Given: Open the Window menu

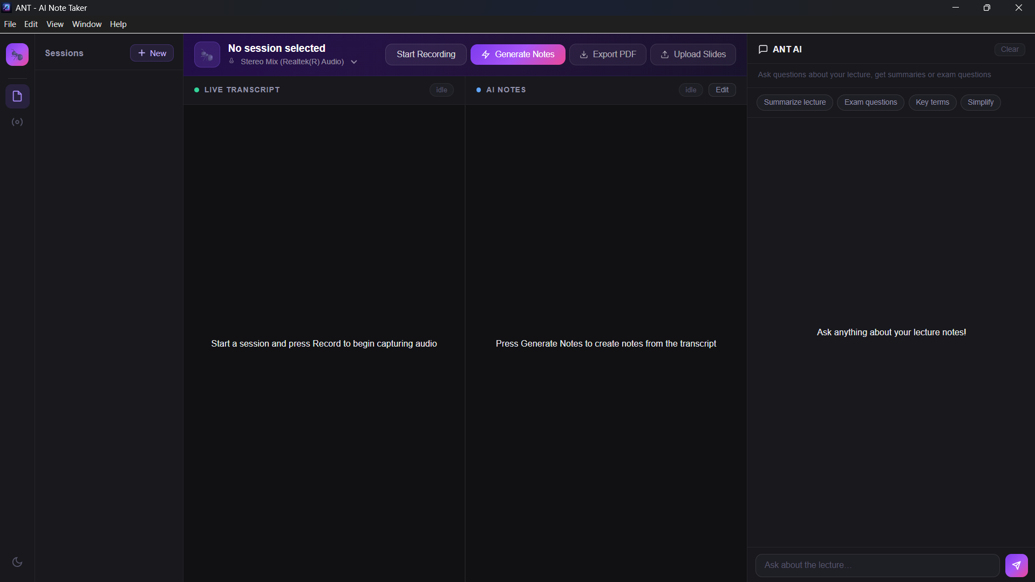Looking at the screenshot, I should coord(87,24).
